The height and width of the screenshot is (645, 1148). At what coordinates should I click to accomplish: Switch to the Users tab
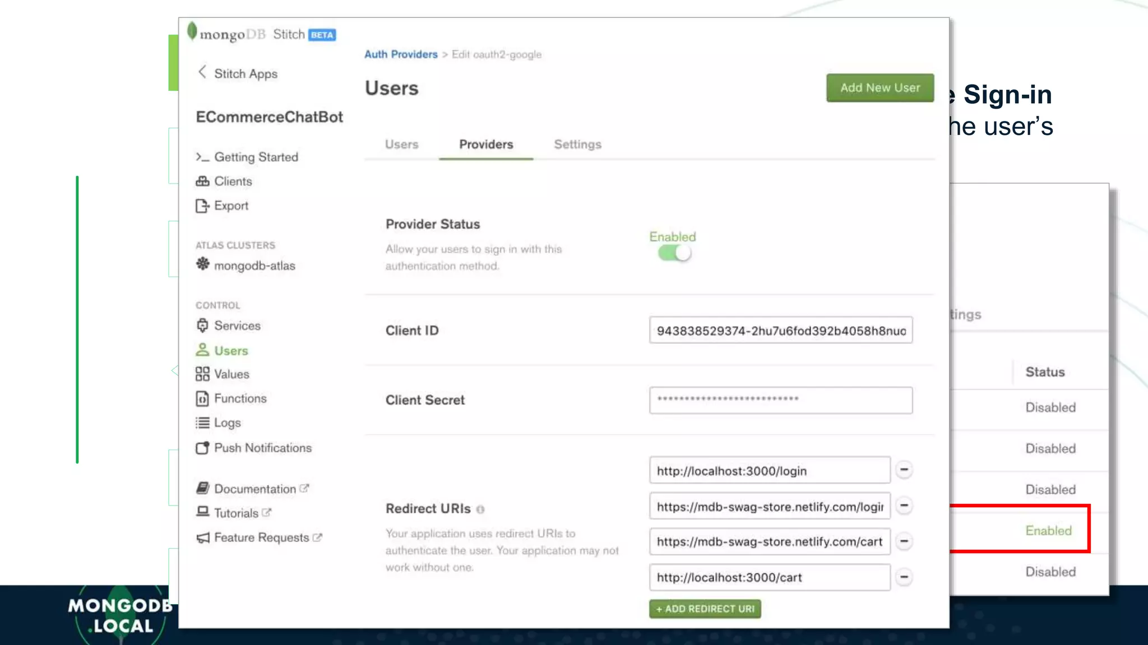(401, 144)
